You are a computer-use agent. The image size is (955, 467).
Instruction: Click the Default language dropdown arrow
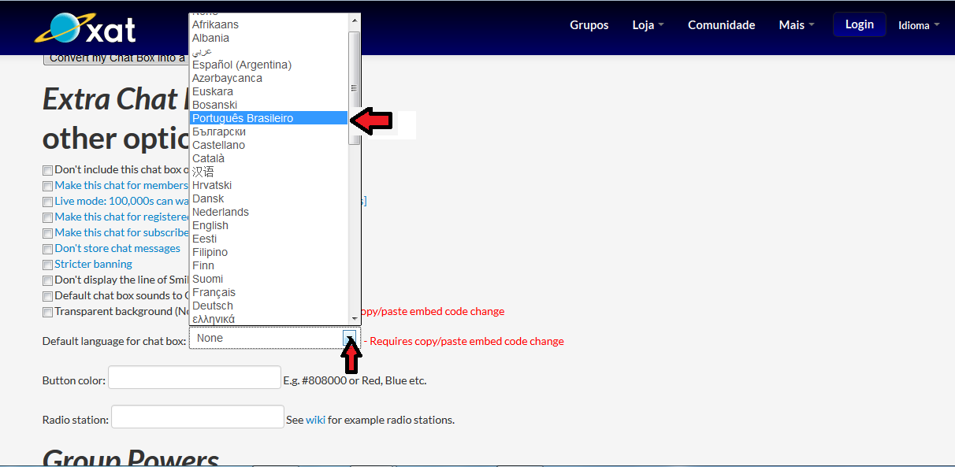(351, 338)
